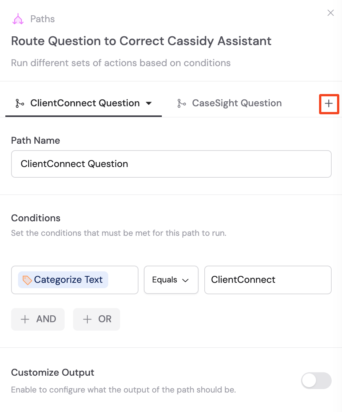Click the orange tag icon in Categorize Text
Viewport: 342px width, 412px height.
coord(26,280)
